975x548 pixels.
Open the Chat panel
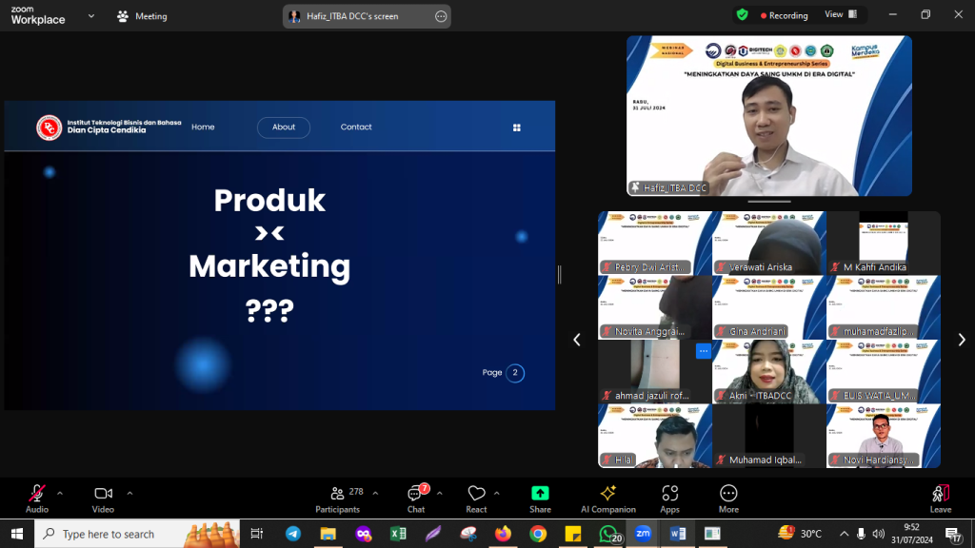(416, 497)
